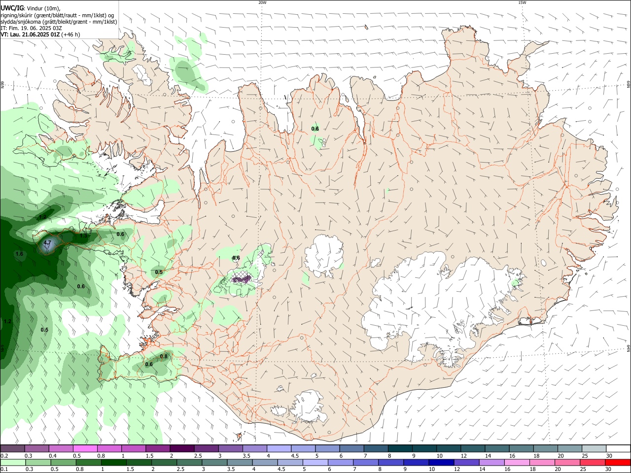Click the white Hofsjökull glacier in central Iceland

pos(324,255)
